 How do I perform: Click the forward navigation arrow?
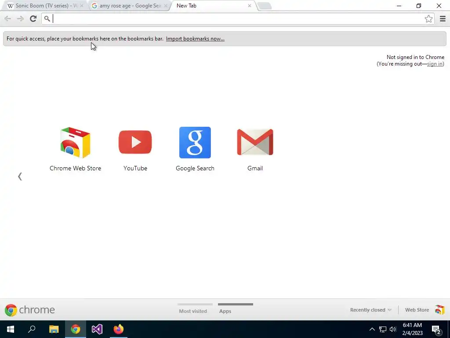[20, 18]
